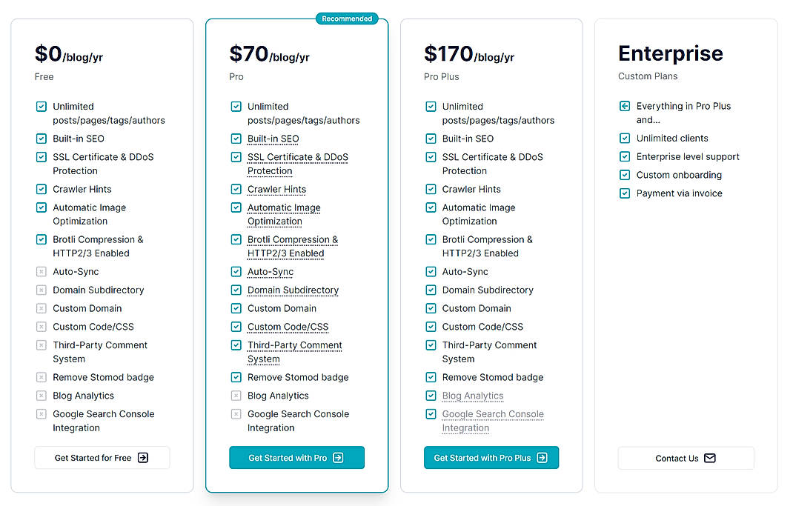Click the Automatic Image Optimization link in Pro plan
The width and height of the screenshot is (793, 506).
pos(284,207)
